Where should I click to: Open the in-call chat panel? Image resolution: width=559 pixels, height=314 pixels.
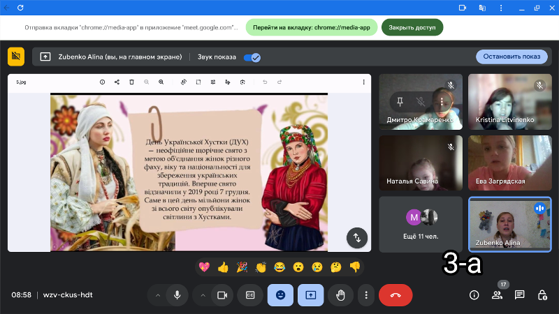(x=519, y=295)
